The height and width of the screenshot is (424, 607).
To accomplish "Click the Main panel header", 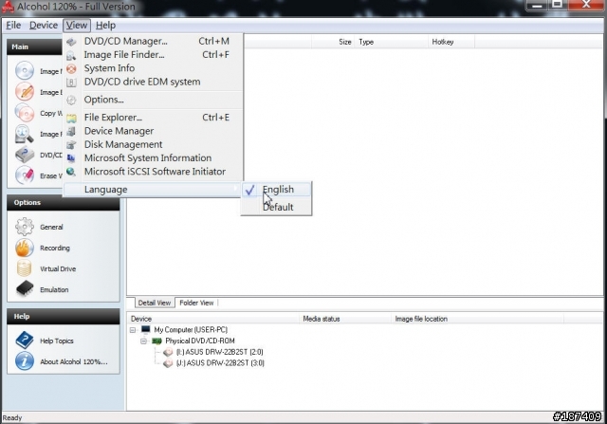I will coord(34,46).
